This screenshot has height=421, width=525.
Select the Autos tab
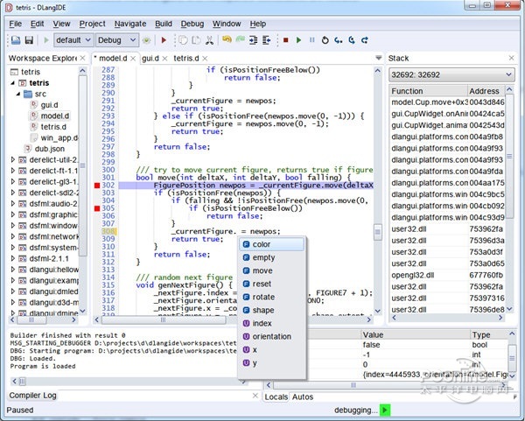[303, 396]
